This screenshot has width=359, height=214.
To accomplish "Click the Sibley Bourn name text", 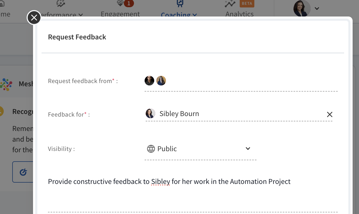I will pos(179,114).
